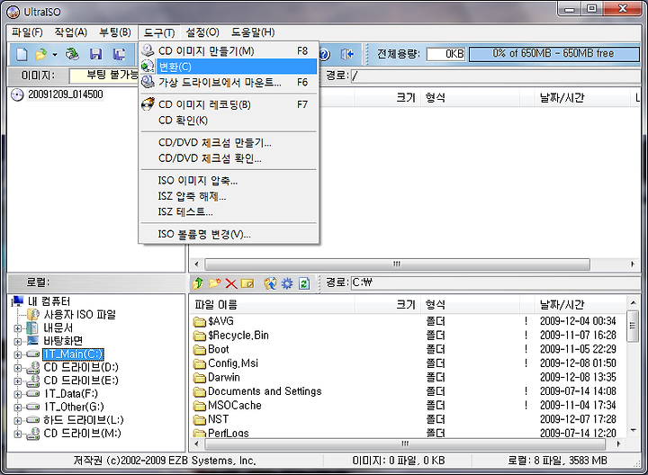
Task: Click the Open CD/DVD green arrow icon
Action: coord(73,54)
